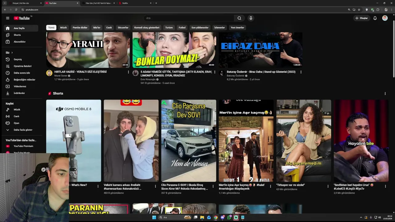Expand Daha fazla göster in the sidebar
Screen dimensions: 395x222
pyautogui.click(x=21, y=130)
